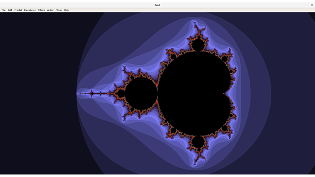The height and width of the screenshot is (177, 315).
Task: Open the File menu
Action: [x=3, y=10]
